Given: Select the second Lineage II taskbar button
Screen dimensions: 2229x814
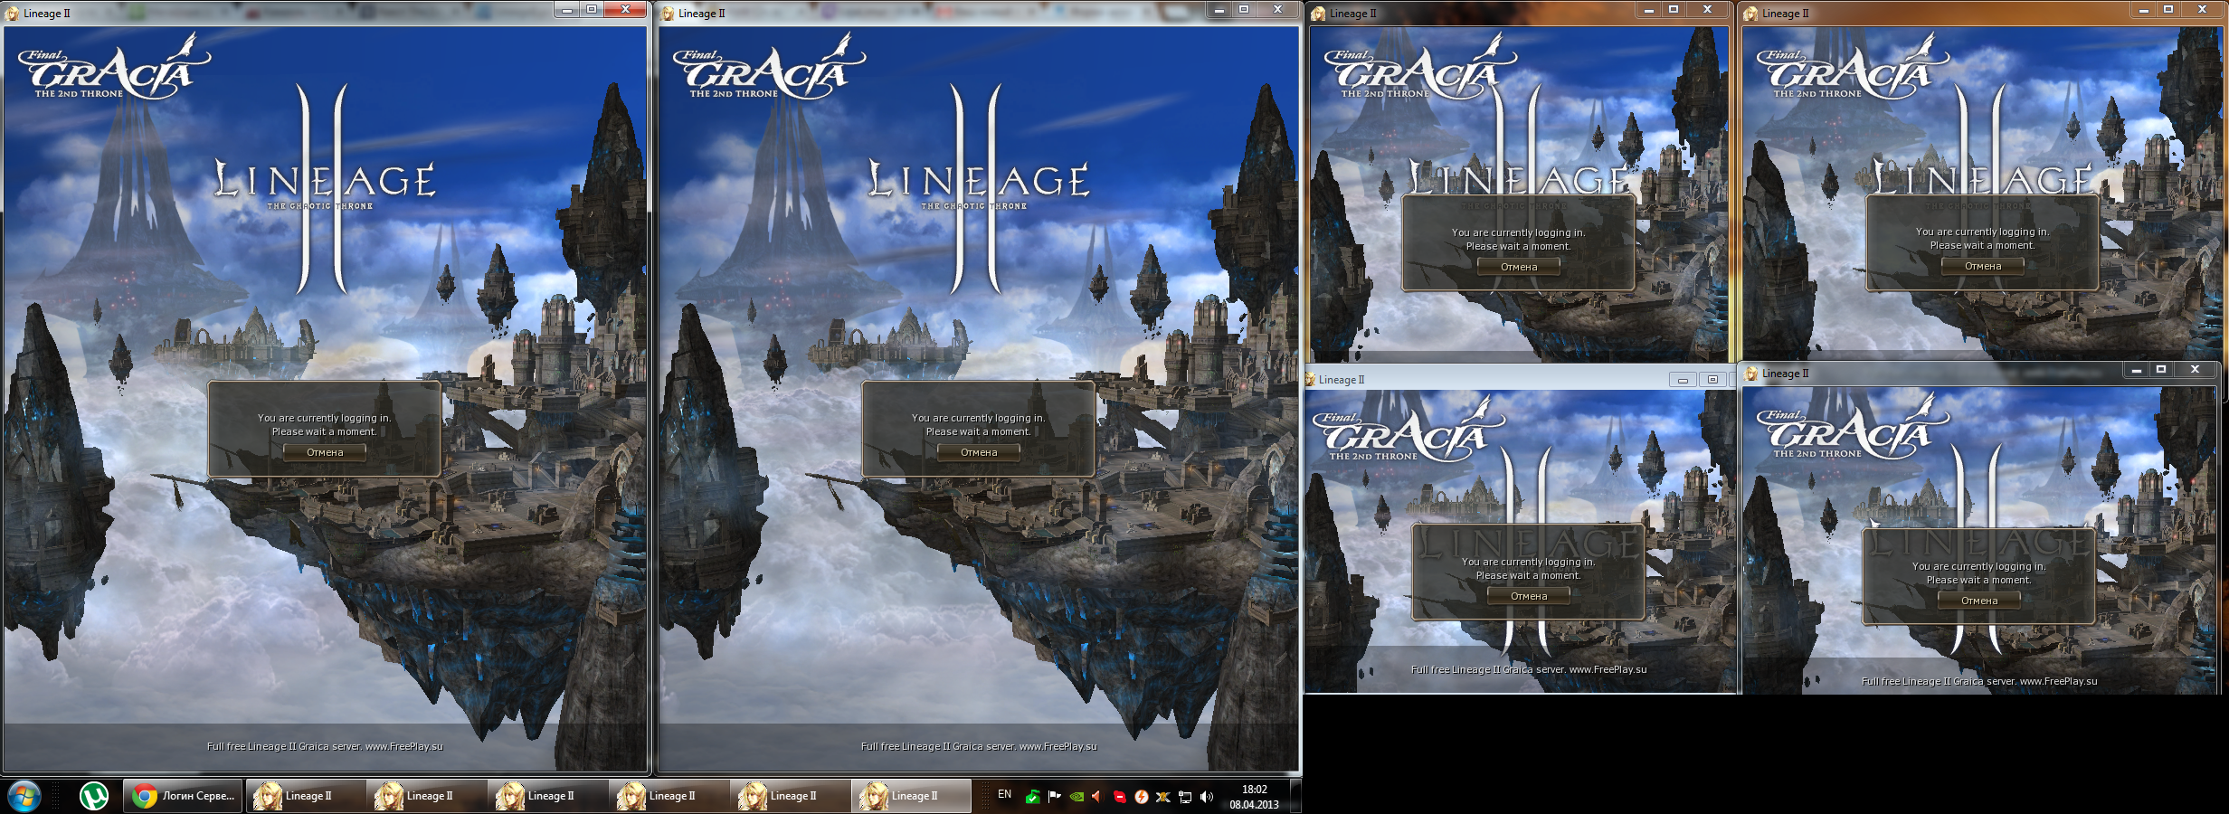Looking at the screenshot, I should click(x=427, y=796).
